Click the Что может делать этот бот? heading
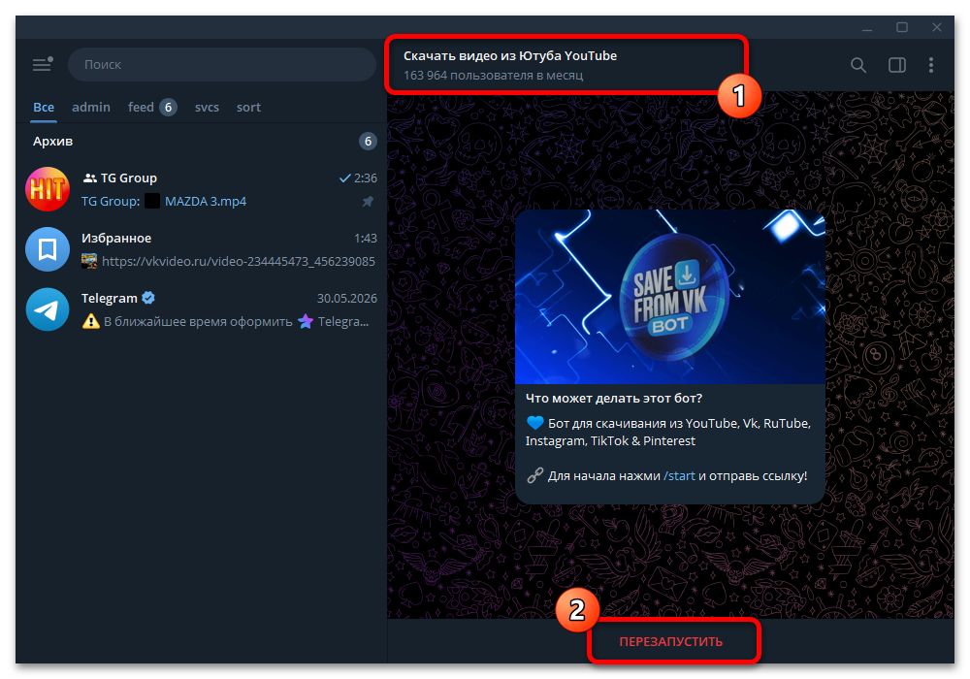Viewport: 970px width, 679px height. tap(614, 399)
